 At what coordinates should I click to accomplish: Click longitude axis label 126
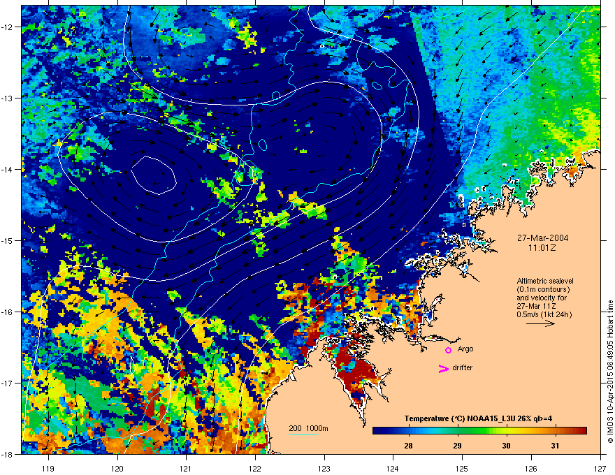(x=531, y=468)
